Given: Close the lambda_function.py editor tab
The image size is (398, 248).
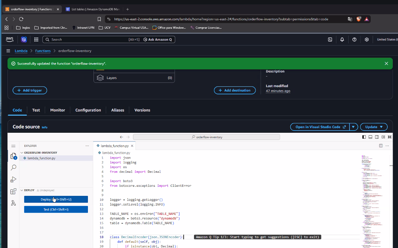Looking at the screenshot, I should pyautogui.click(x=133, y=146).
